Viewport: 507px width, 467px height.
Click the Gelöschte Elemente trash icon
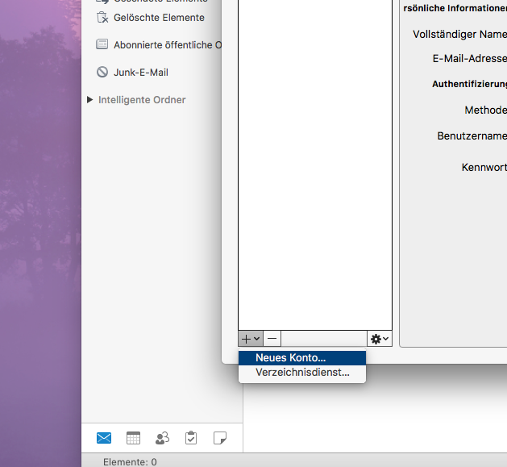[x=102, y=17]
